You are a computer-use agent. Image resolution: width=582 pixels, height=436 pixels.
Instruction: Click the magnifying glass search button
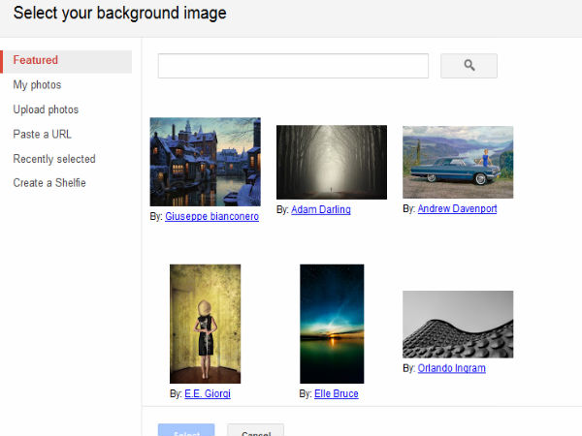[x=469, y=66]
